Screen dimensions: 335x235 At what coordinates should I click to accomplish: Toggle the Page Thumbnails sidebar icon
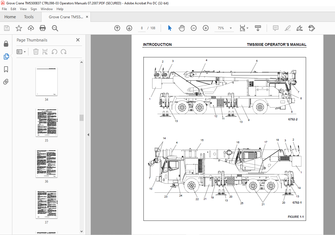6,56
